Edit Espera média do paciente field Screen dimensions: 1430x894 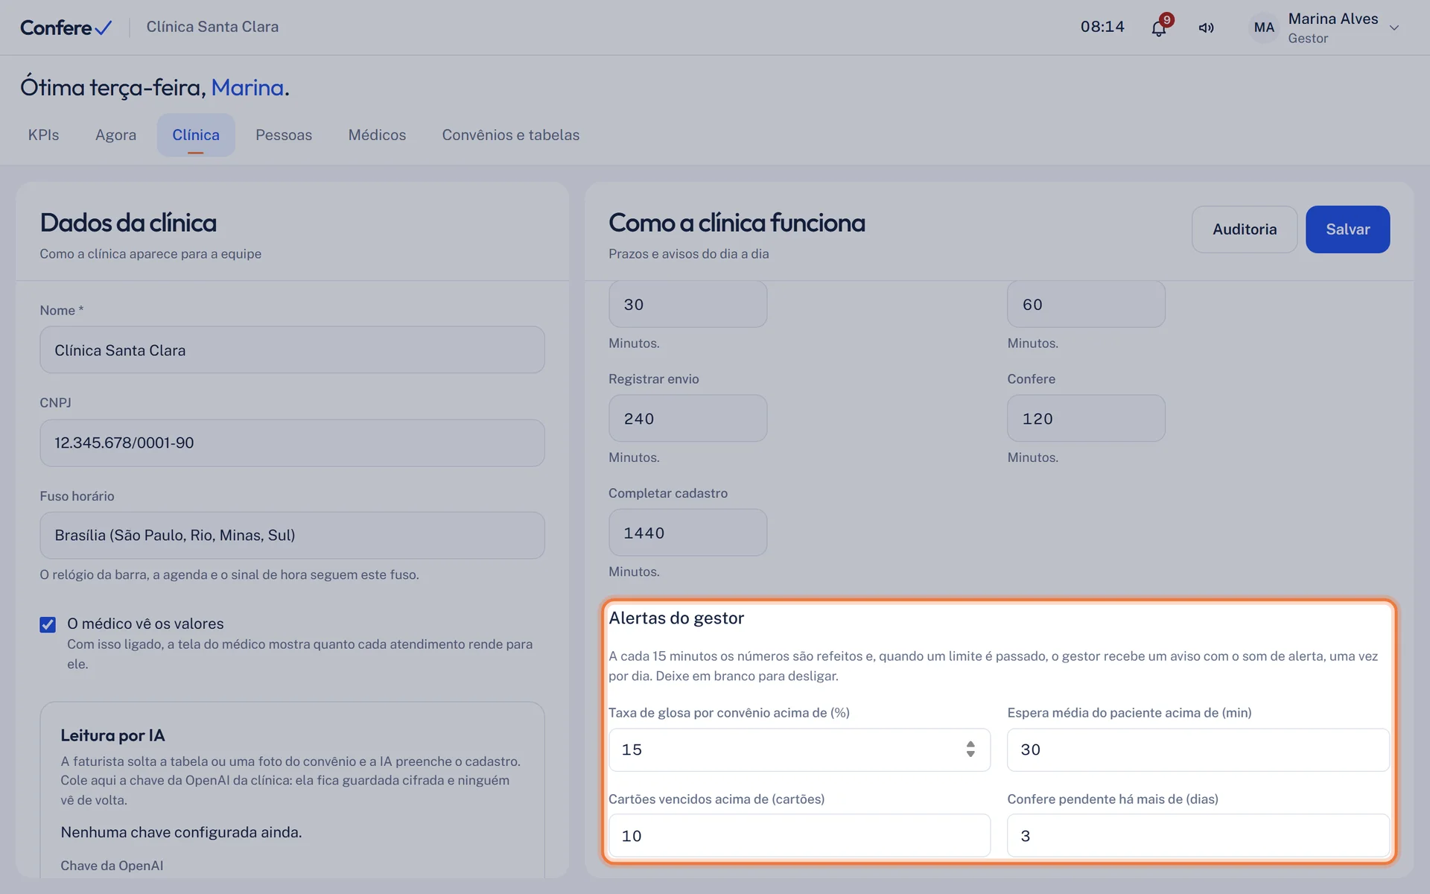point(1198,749)
